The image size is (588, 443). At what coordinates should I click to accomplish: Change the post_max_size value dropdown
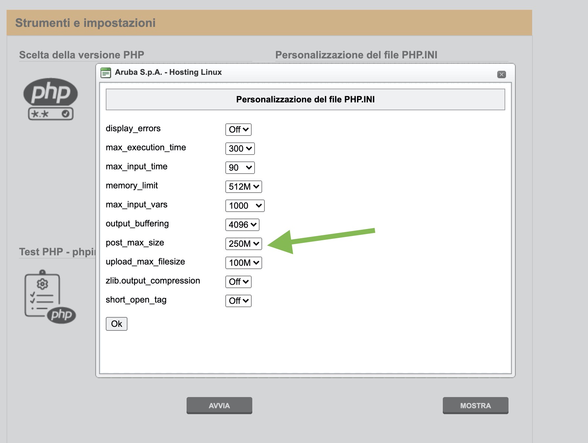point(243,244)
